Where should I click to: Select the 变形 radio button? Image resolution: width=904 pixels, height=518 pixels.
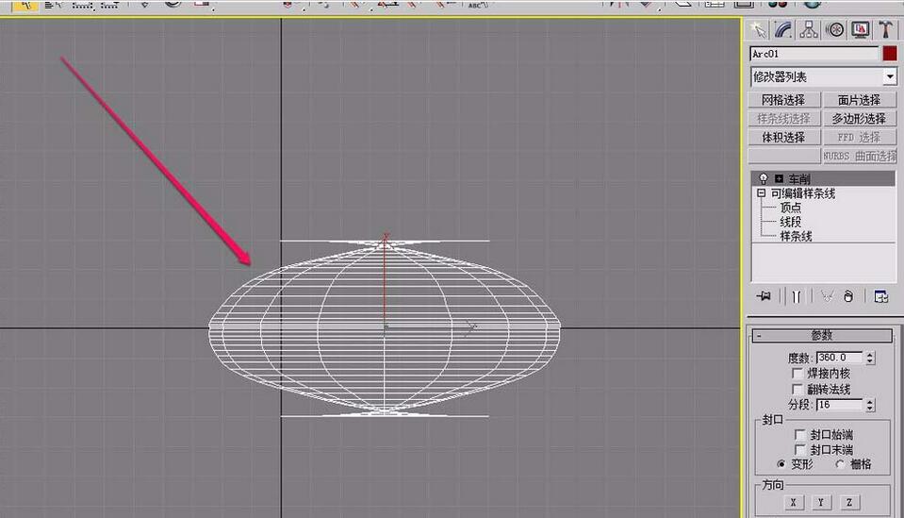click(781, 464)
